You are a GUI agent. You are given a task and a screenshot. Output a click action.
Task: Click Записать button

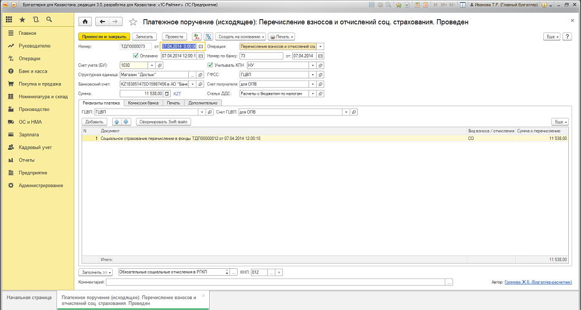(x=145, y=37)
